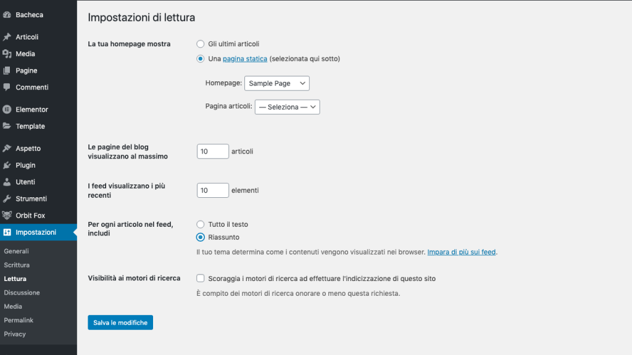Click the Orbit Fox fox icon
The image size is (632, 355).
[x=7, y=215]
